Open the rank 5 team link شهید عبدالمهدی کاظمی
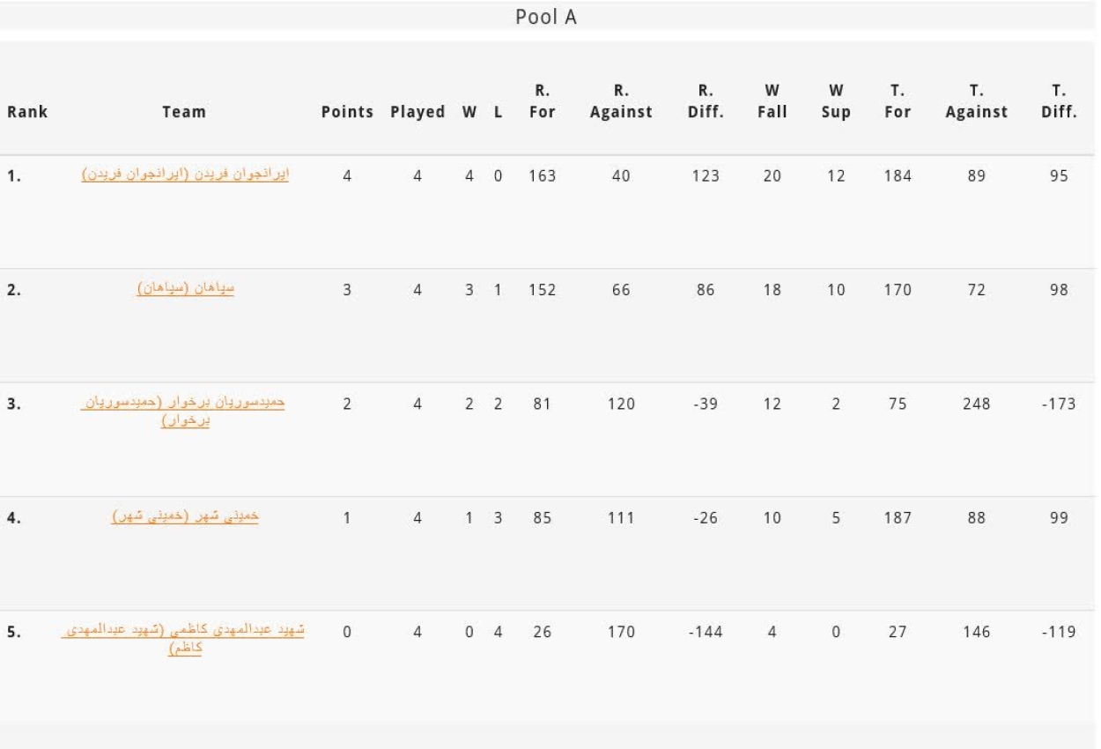The width and height of the screenshot is (1101, 749). coord(185,640)
